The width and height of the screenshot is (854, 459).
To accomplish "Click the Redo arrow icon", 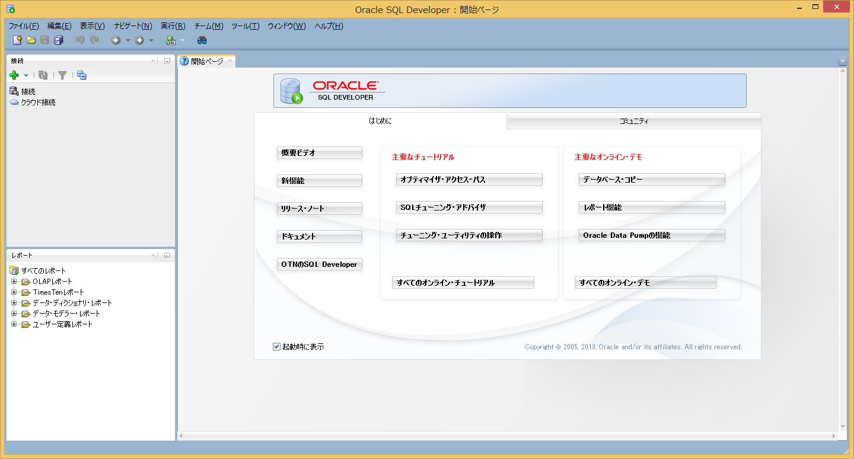I will pyautogui.click(x=94, y=40).
